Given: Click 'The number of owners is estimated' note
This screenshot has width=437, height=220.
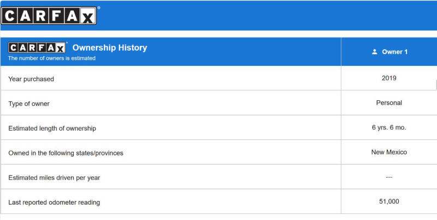Looking at the screenshot, I should pyautogui.click(x=51, y=58).
